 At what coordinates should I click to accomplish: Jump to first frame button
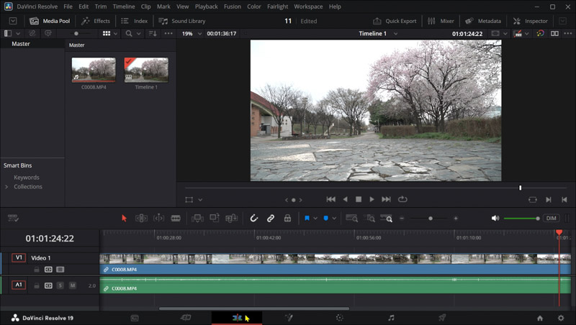point(331,199)
